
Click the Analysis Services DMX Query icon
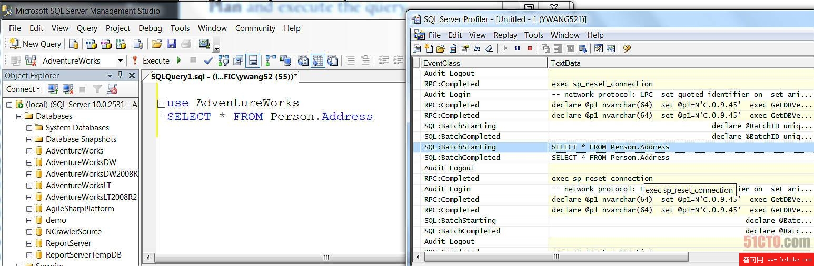pyautogui.click(x=106, y=44)
